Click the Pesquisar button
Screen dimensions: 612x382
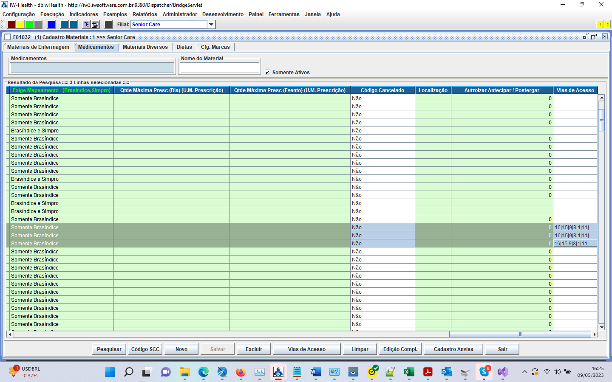pyautogui.click(x=109, y=349)
